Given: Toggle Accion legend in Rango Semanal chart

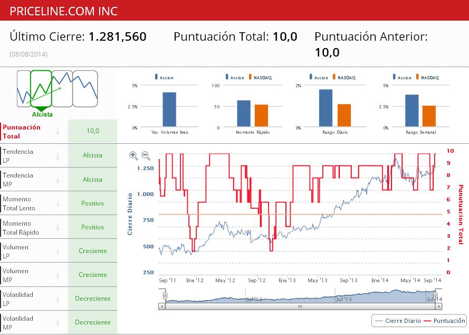Looking at the screenshot, I should 403,78.
